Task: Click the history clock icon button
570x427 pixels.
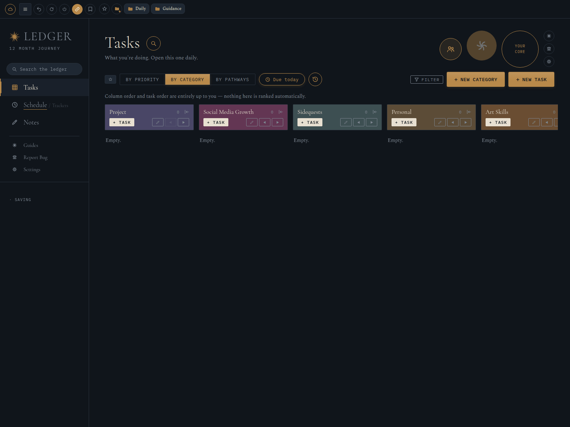Action: (315, 79)
